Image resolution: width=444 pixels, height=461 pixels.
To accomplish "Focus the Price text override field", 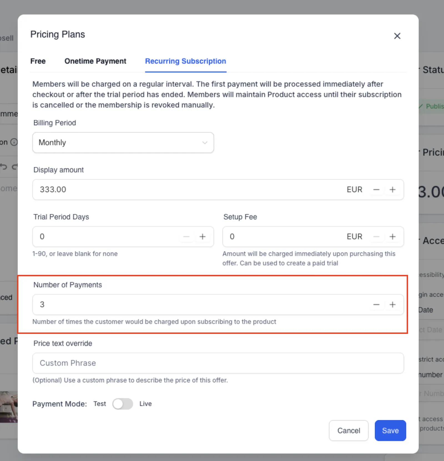I will [218, 363].
